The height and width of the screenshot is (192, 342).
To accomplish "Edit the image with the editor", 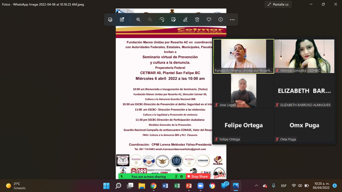I will (x=174, y=19).
